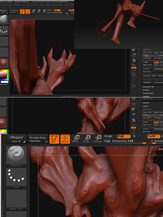This screenshot has height=217, width=163.
Task: Click the large Scale icon in the bottom toolbar
Action: [x=86, y=139]
